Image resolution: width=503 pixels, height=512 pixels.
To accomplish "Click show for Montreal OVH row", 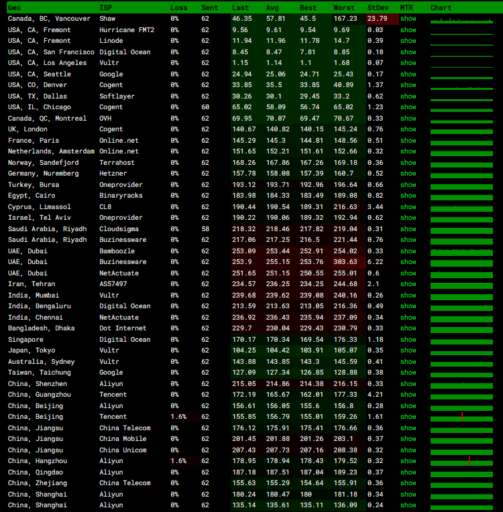I will [408, 119].
